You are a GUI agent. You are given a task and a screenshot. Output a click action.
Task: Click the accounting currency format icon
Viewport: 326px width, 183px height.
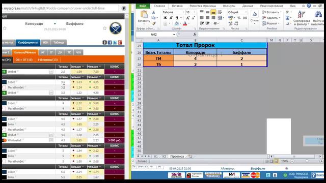point(231,18)
